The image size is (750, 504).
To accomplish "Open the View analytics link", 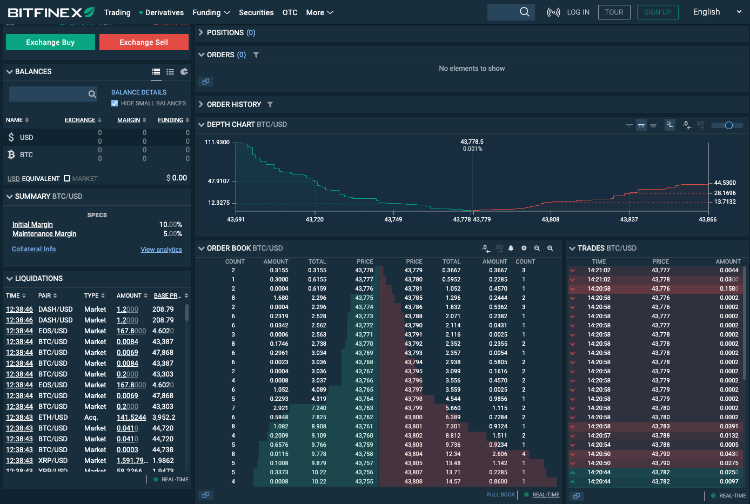I will click(x=161, y=250).
